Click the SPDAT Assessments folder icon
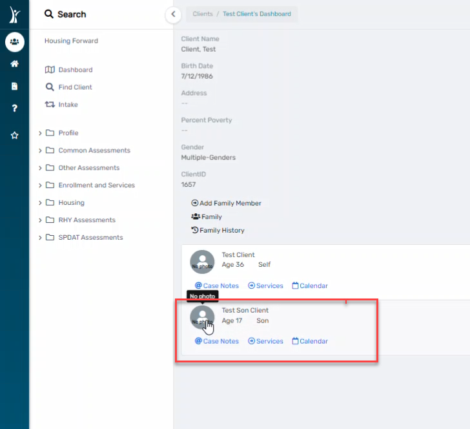This screenshot has width=470, height=429. click(50, 237)
